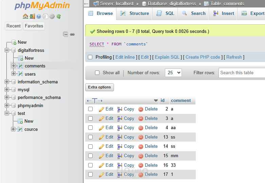This screenshot has width=265, height=183.
Task: Click the cource table icon in the tree
Action: point(20,129)
